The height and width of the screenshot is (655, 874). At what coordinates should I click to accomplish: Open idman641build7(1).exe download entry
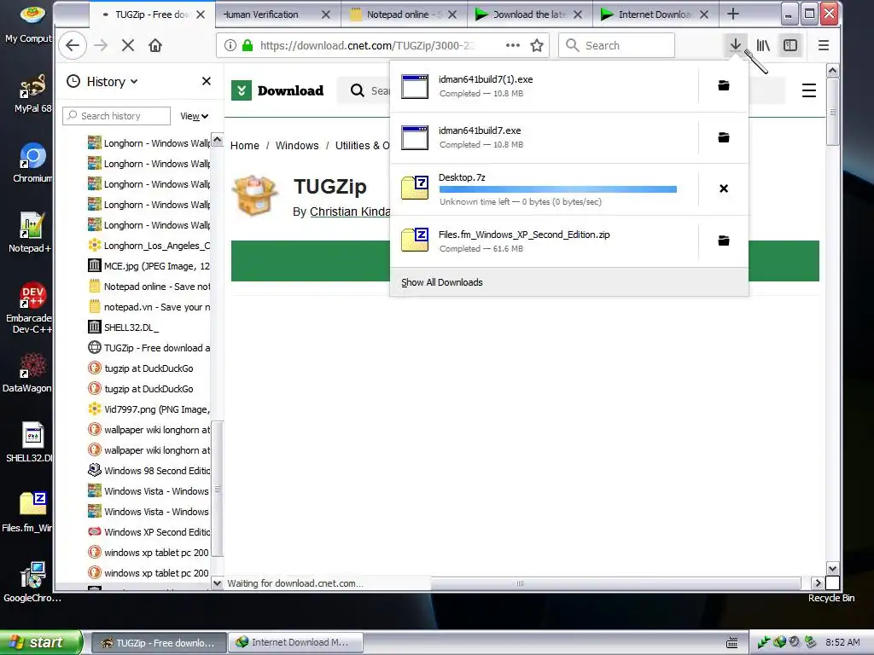pos(544,86)
